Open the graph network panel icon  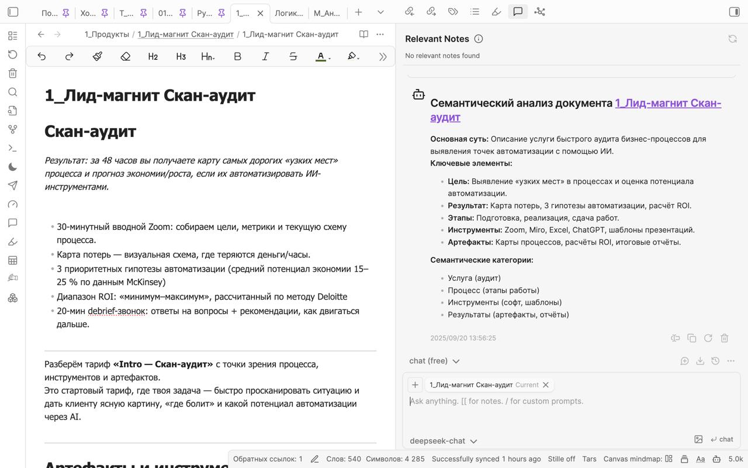(x=539, y=11)
